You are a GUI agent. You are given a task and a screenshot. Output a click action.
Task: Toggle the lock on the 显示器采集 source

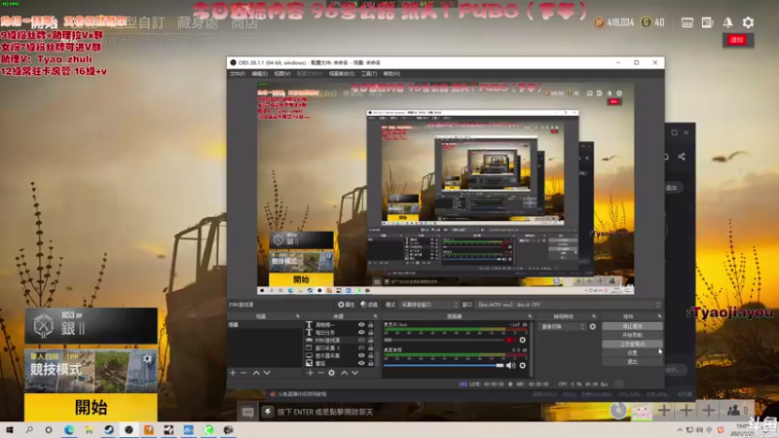tap(371, 355)
